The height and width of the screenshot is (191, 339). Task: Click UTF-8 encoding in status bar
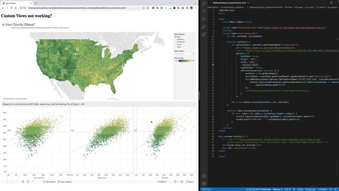(287, 189)
